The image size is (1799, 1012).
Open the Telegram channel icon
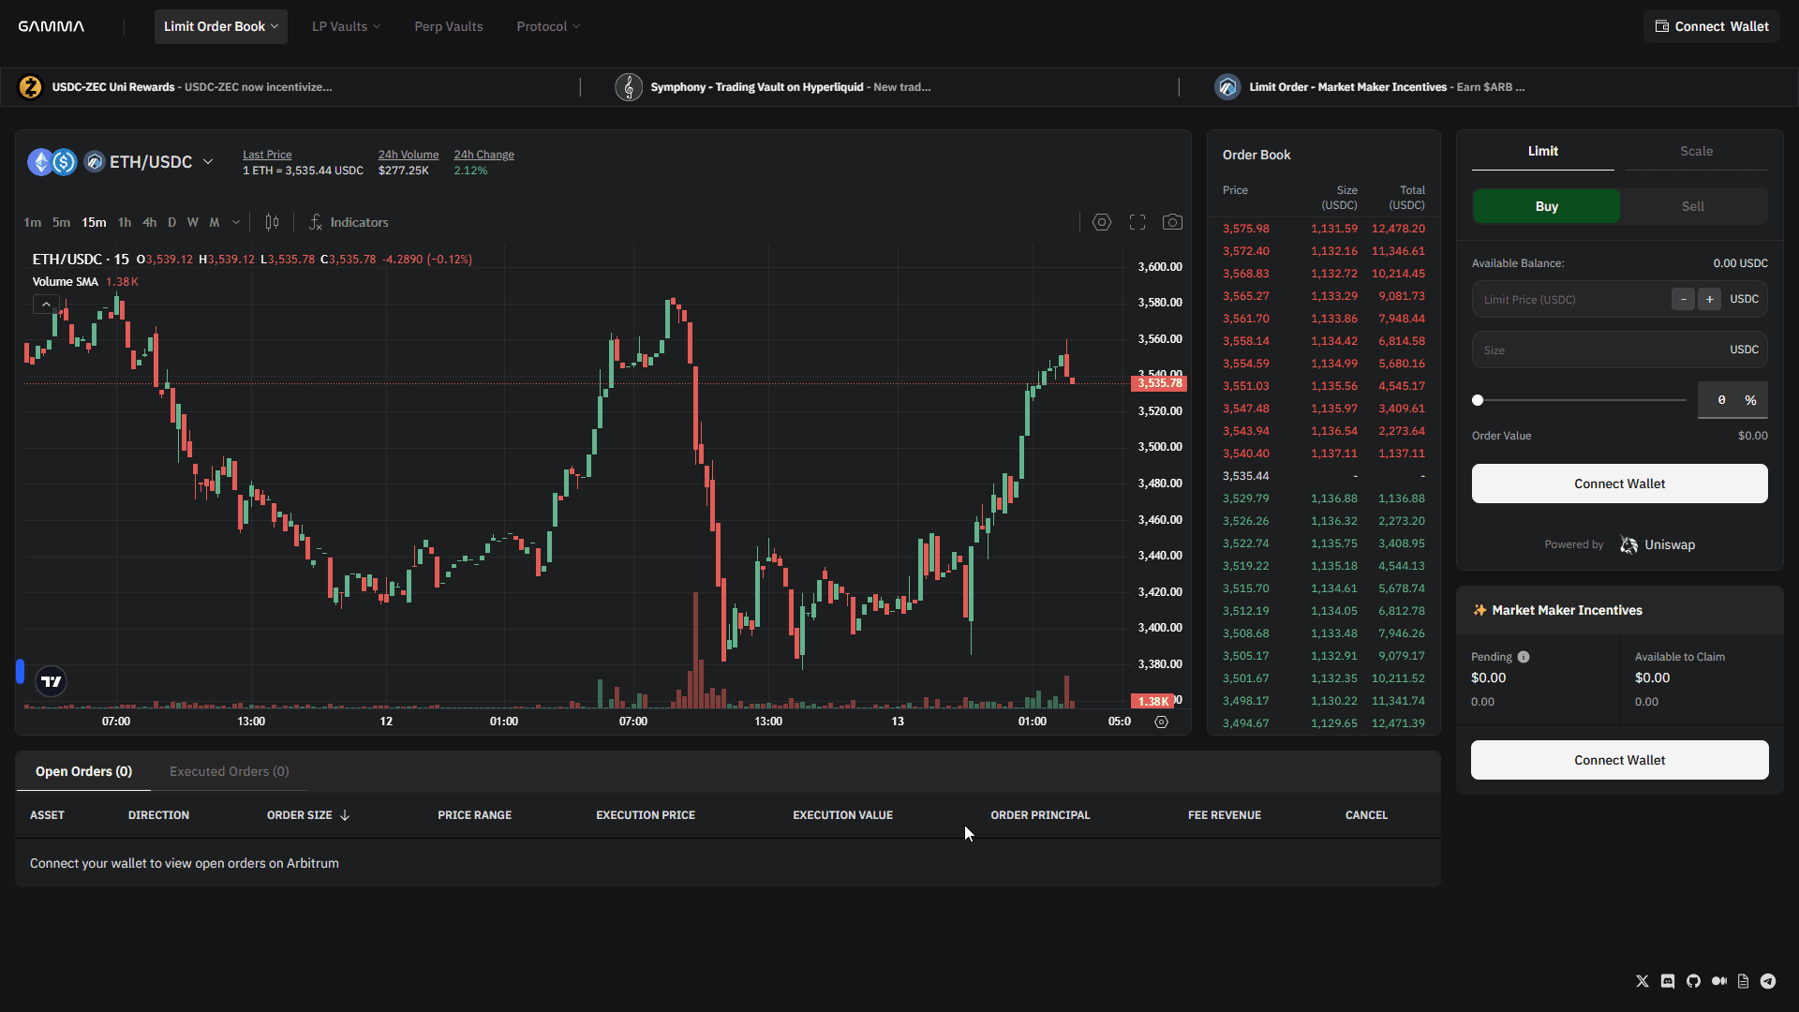click(x=1768, y=981)
